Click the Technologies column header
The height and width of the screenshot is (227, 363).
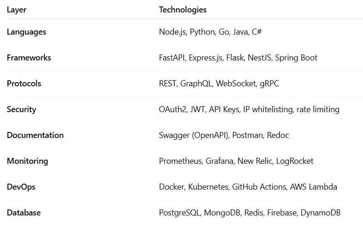pos(183,10)
